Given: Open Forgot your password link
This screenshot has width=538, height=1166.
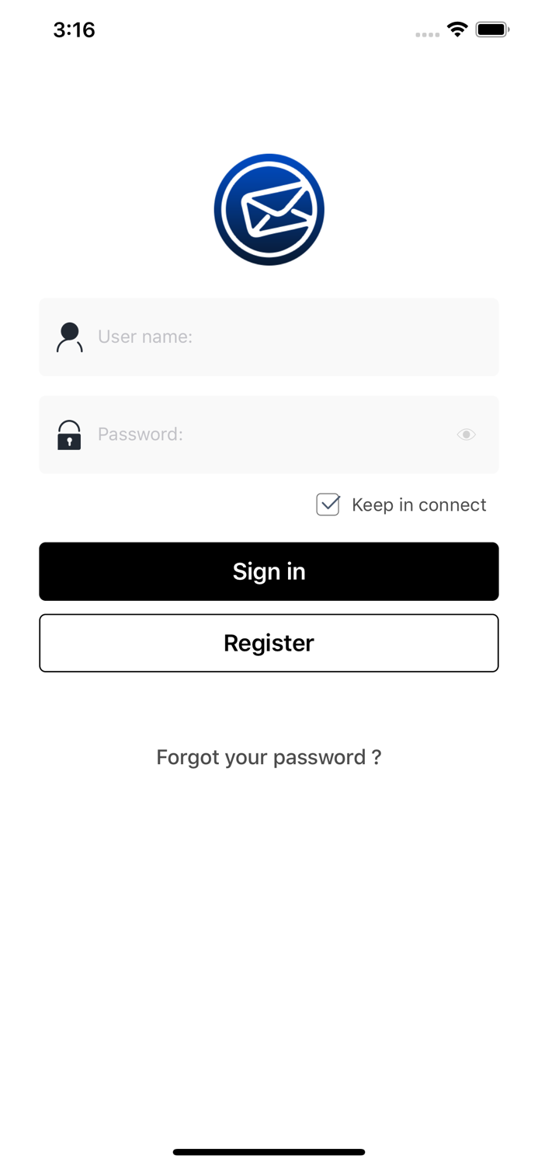Looking at the screenshot, I should tap(269, 756).
